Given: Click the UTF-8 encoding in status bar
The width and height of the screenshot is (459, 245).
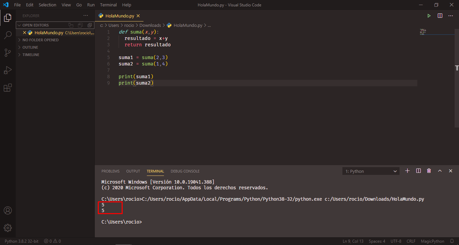Looking at the screenshot, I should click(x=396, y=241).
